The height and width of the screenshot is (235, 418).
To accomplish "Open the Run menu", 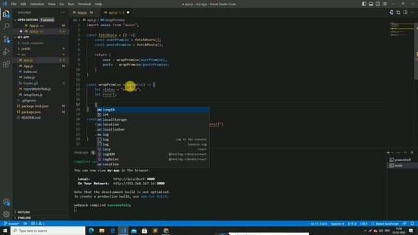I will pos(71,4).
